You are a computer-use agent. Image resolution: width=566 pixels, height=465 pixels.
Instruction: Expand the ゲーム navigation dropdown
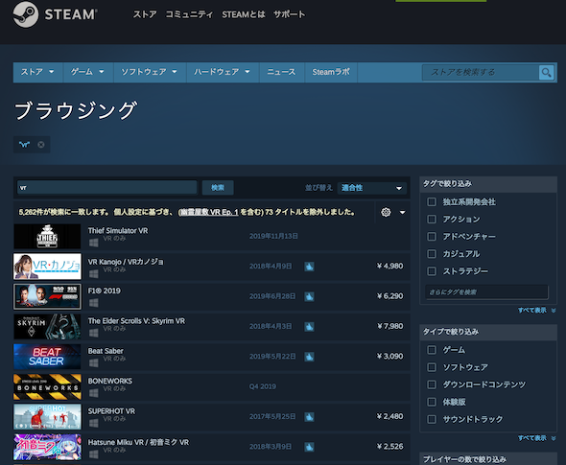click(x=87, y=72)
